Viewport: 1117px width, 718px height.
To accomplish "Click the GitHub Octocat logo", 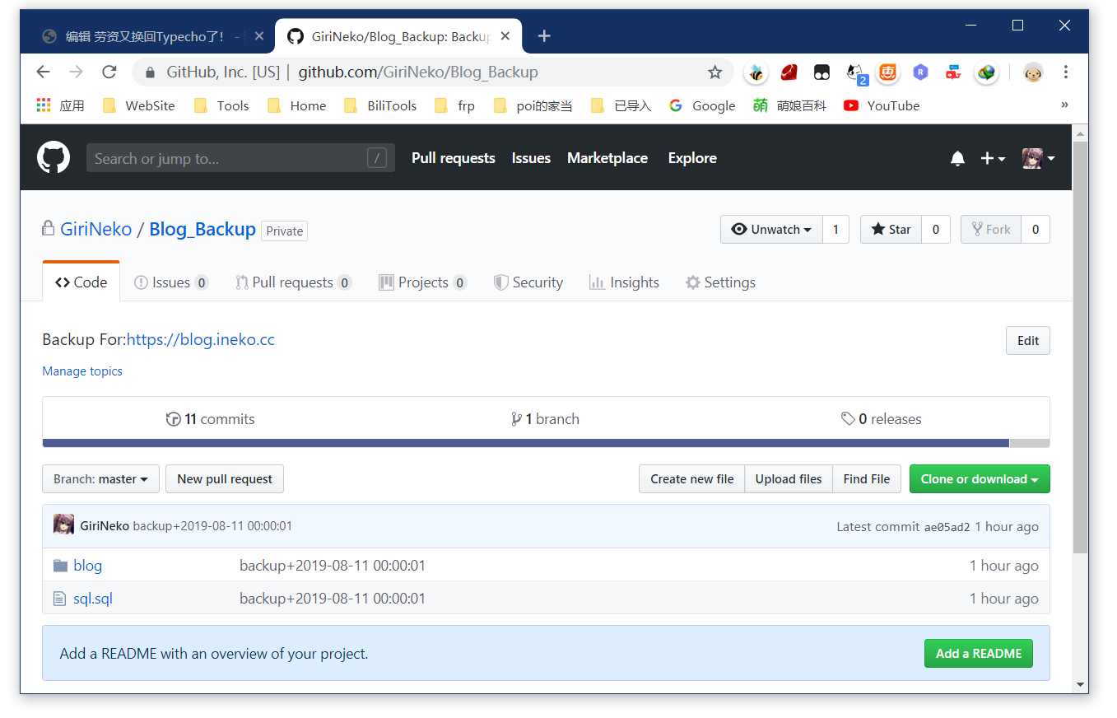I will (x=54, y=157).
